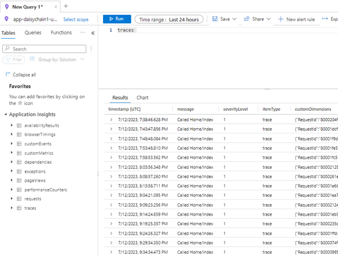Add a new query tab with plus icon
The height and width of the screenshot is (256, 338).
pos(65,6)
